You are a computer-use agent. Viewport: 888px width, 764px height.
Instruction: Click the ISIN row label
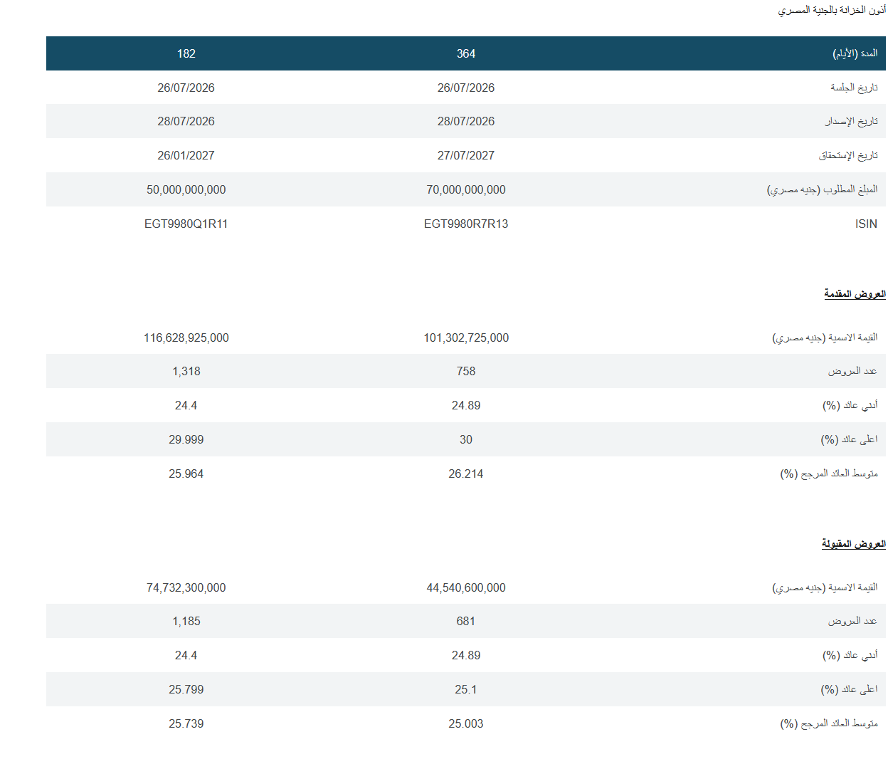tap(866, 224)
